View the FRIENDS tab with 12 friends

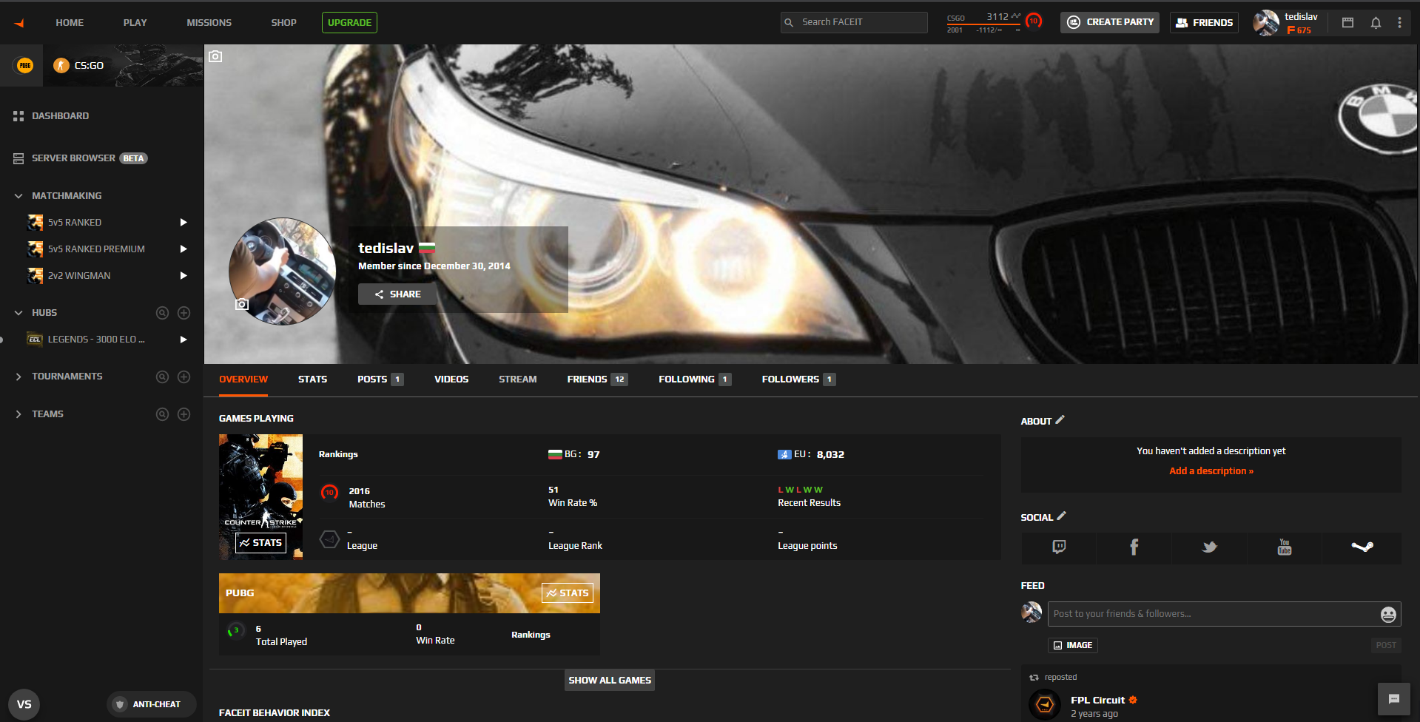(x=597, y=379)
